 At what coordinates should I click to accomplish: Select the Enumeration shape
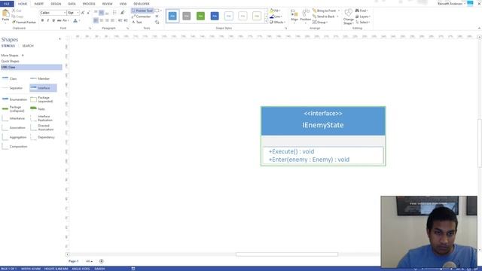[14, 99]
